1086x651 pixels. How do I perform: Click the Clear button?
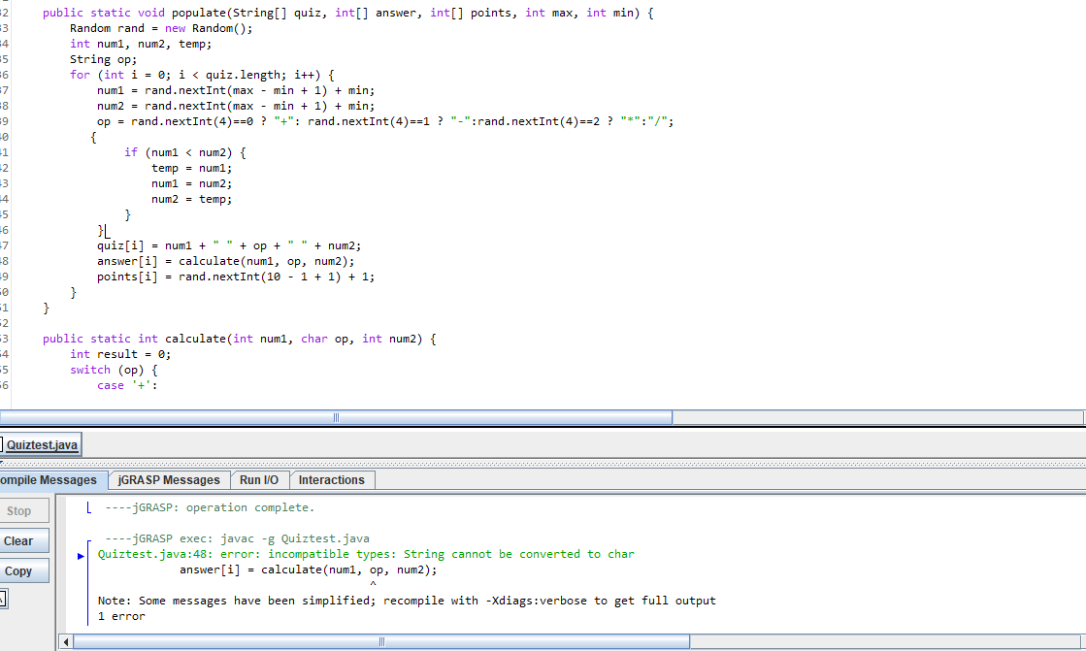coord(22,540)
